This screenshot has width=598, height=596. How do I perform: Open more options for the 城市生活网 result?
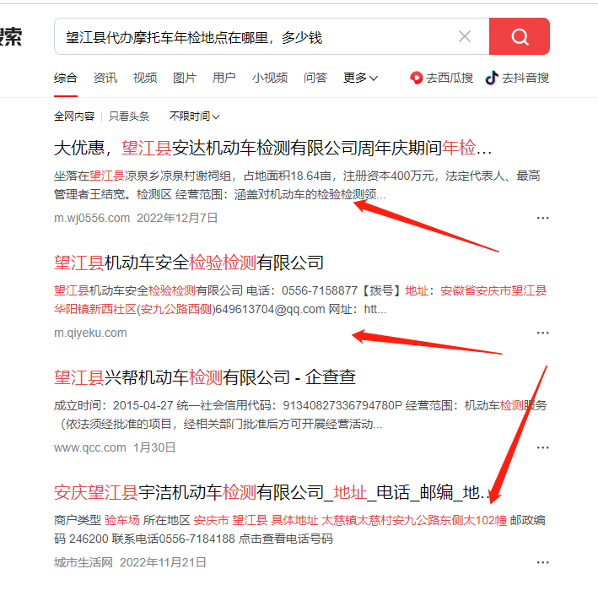tap(542, 562)
